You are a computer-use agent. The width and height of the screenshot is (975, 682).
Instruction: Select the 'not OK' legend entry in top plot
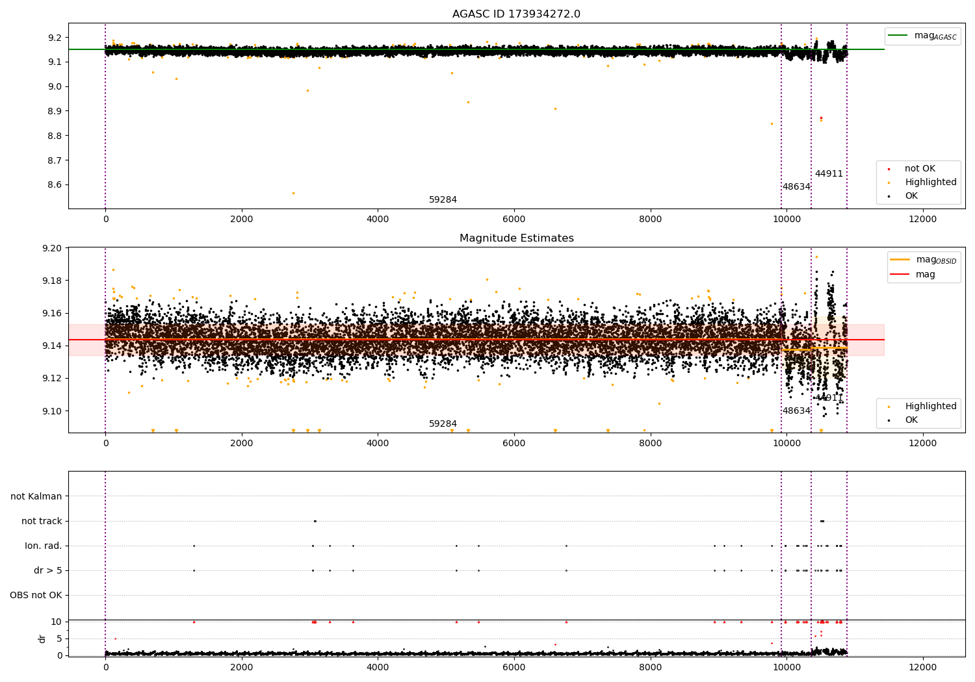pos(920,169)
